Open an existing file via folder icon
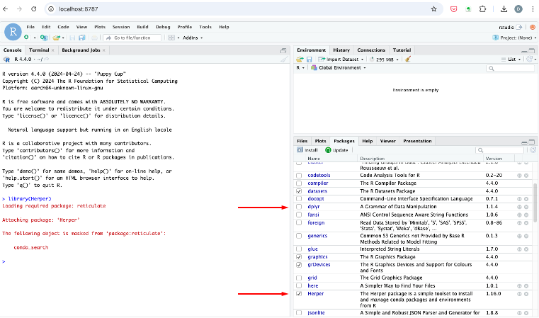Screen dimensions: 539x318 tap(57, 38)
